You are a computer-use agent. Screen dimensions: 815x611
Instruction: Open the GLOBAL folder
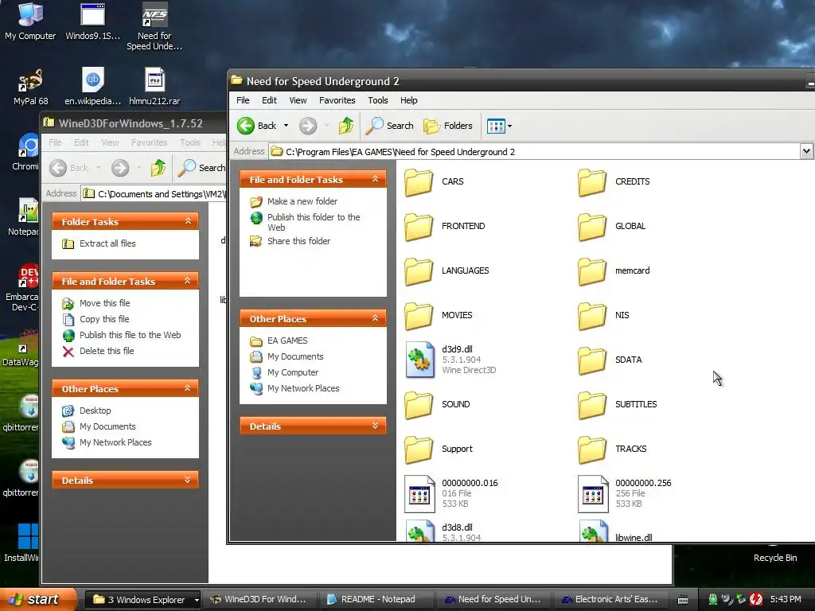[x=612, y=227]
